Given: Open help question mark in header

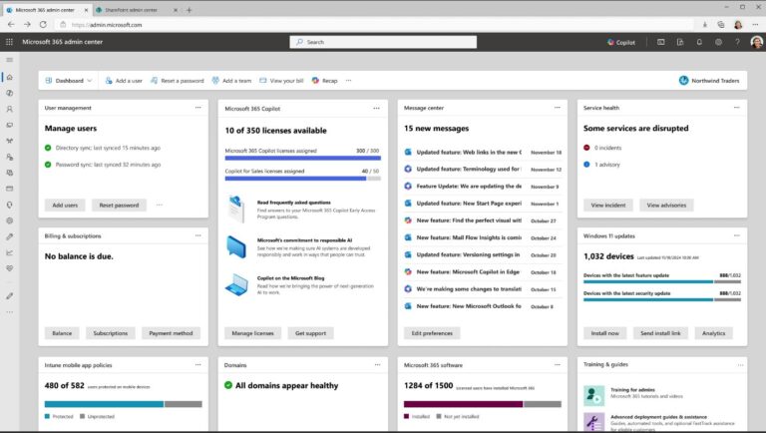Looking at the screenshot, I should pyautogui.click(x=737, y=42).
